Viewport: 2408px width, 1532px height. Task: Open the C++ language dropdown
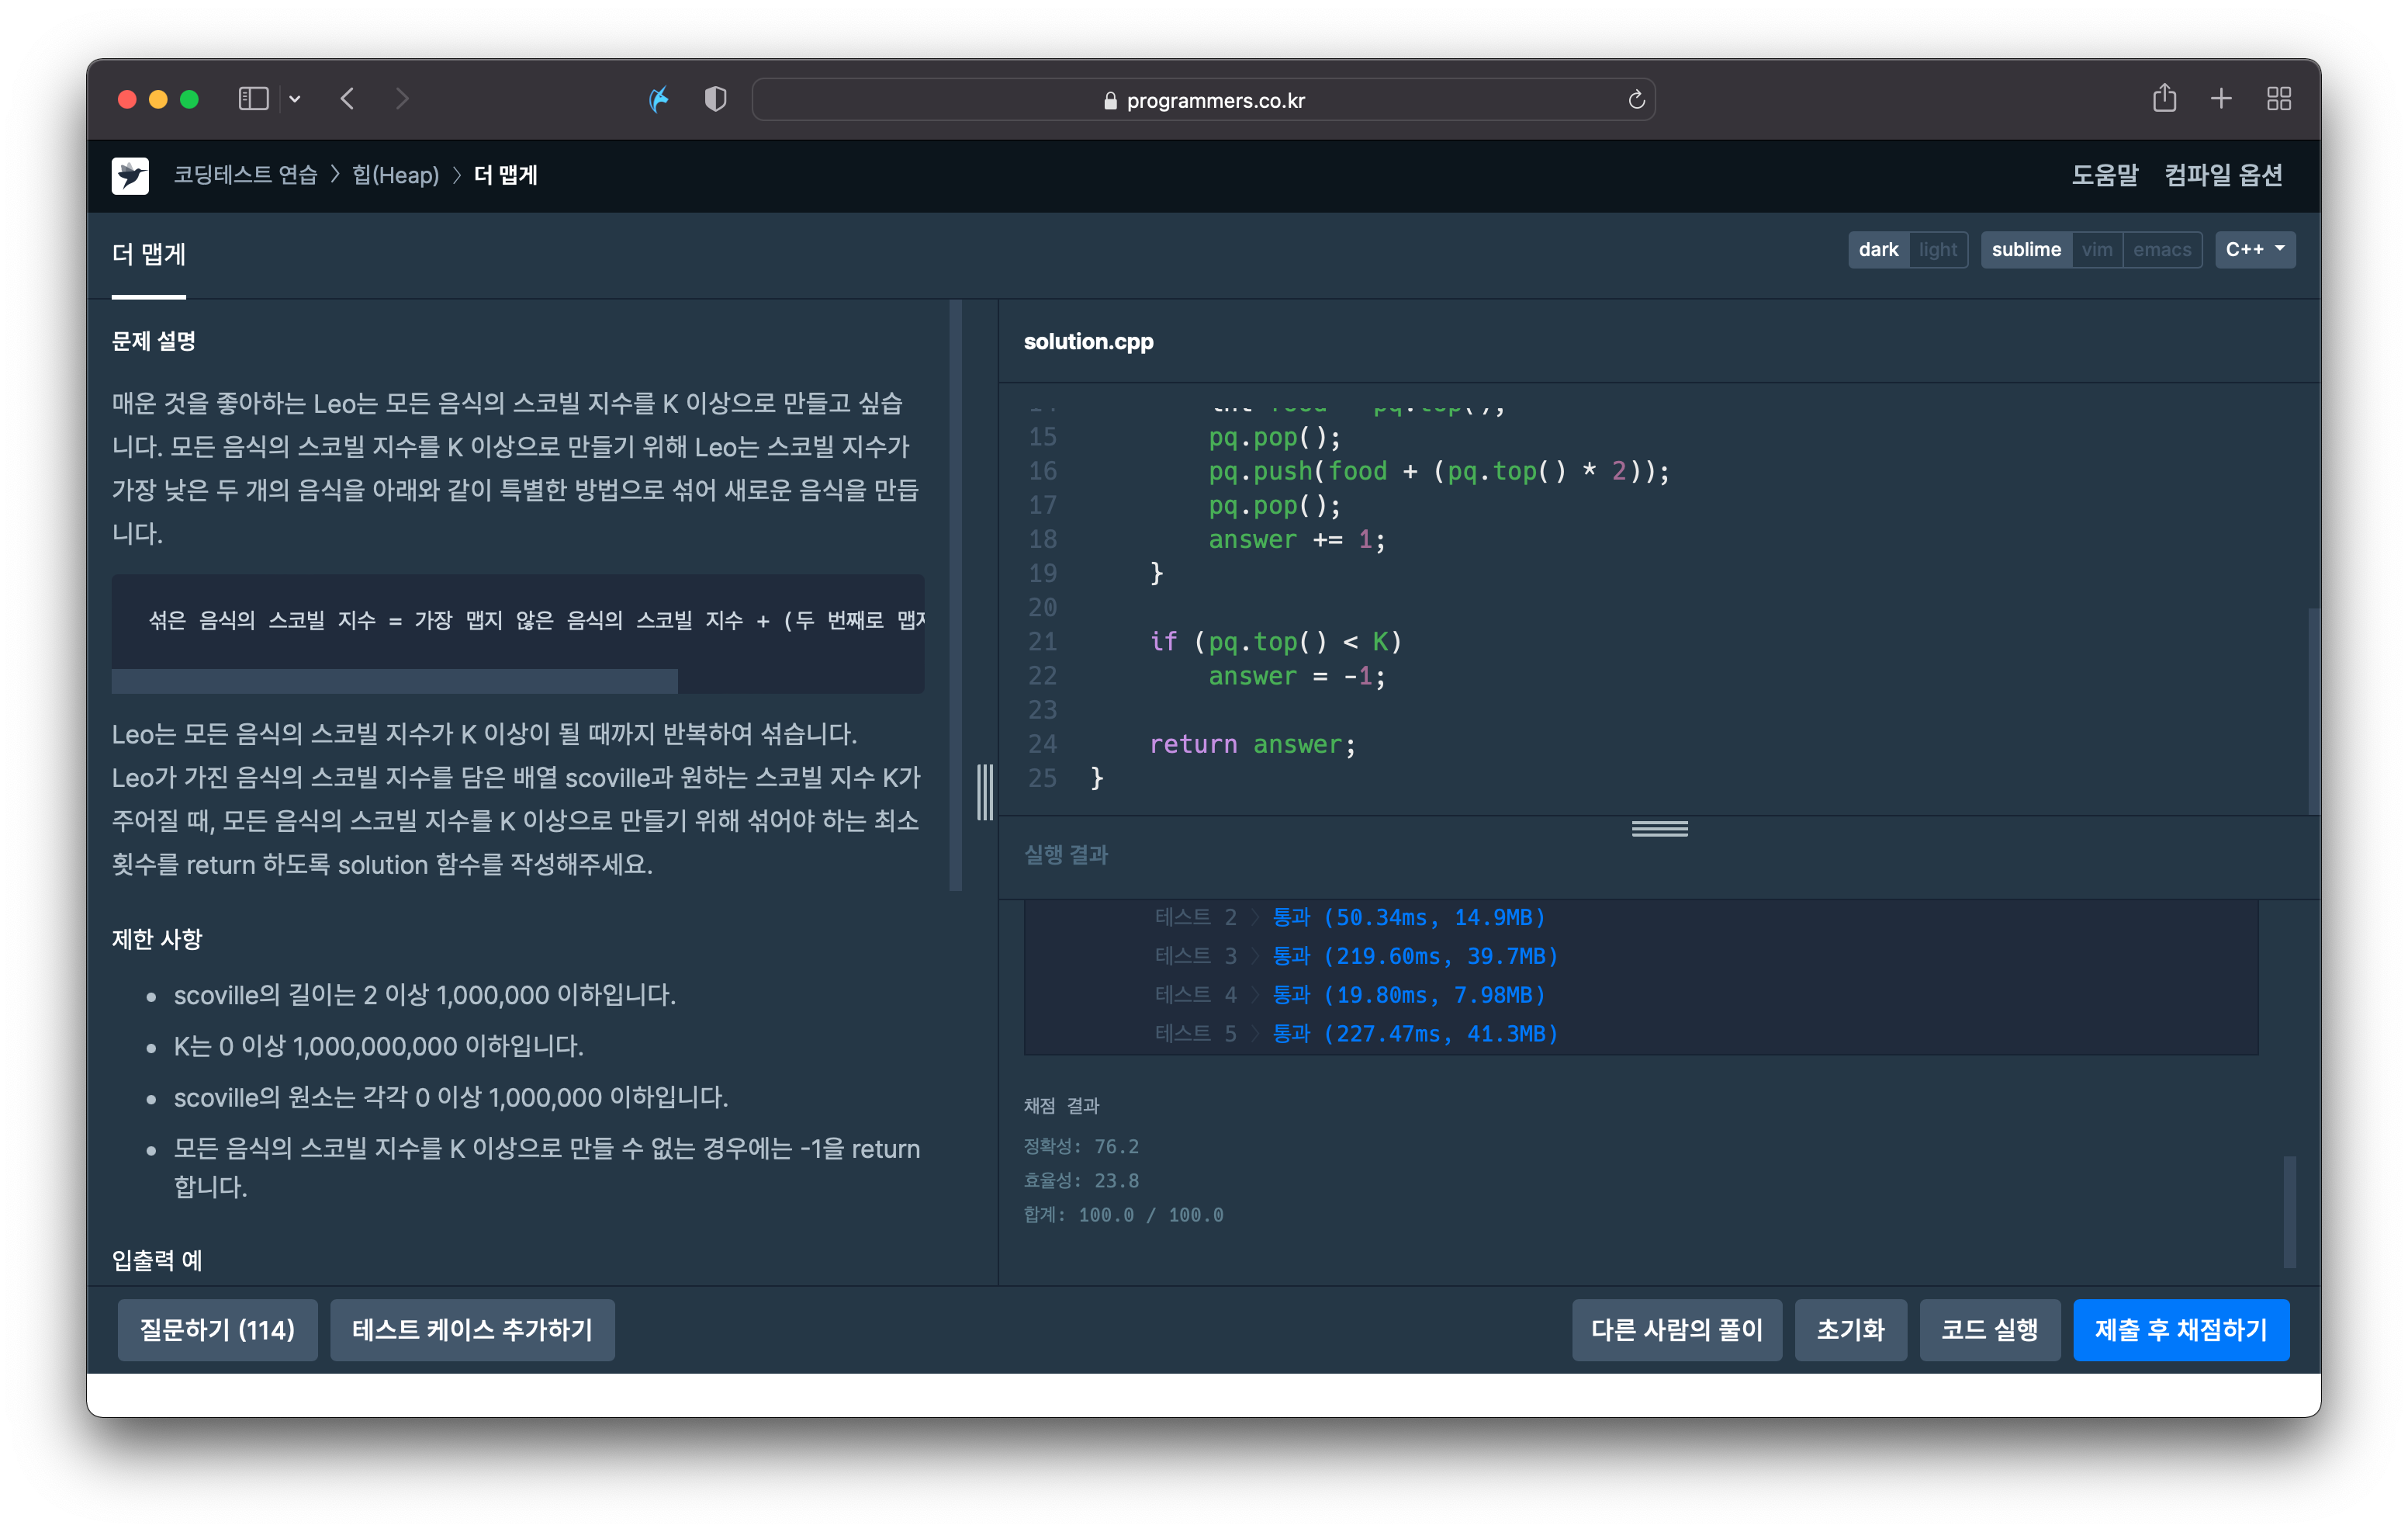coord(2255,249)
